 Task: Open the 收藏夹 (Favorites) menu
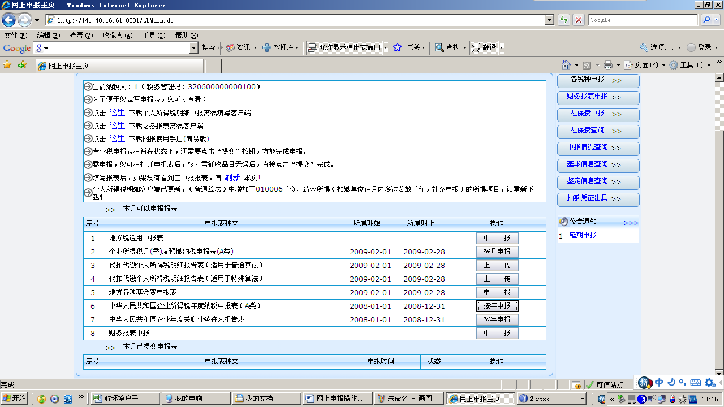(x=117, y=35)
